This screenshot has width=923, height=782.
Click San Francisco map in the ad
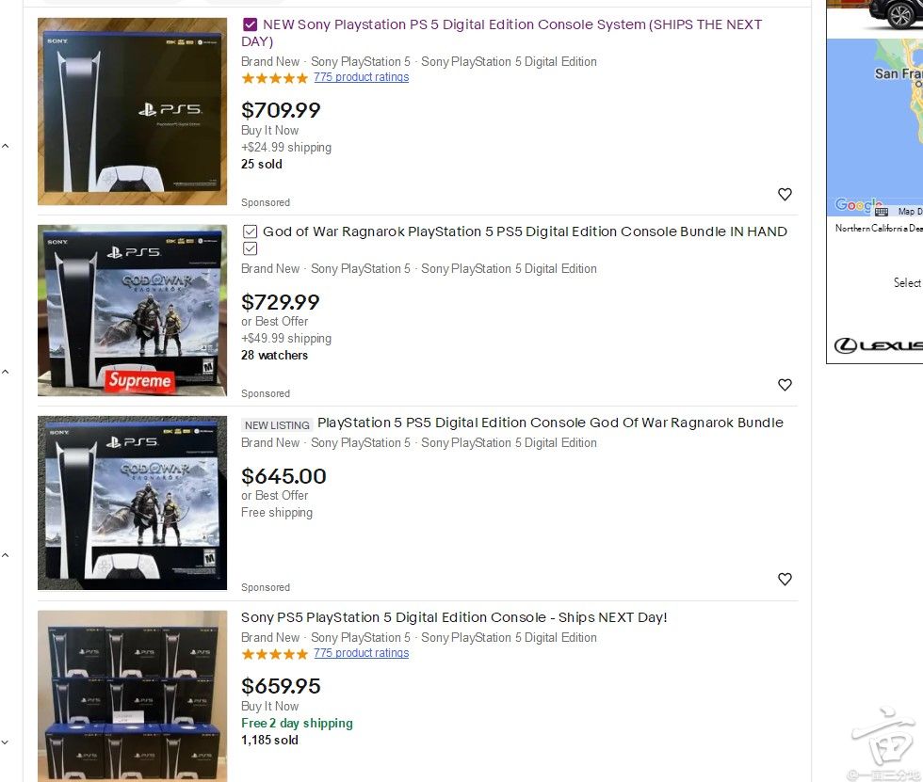pyautogui.click(x=875, y=128)
